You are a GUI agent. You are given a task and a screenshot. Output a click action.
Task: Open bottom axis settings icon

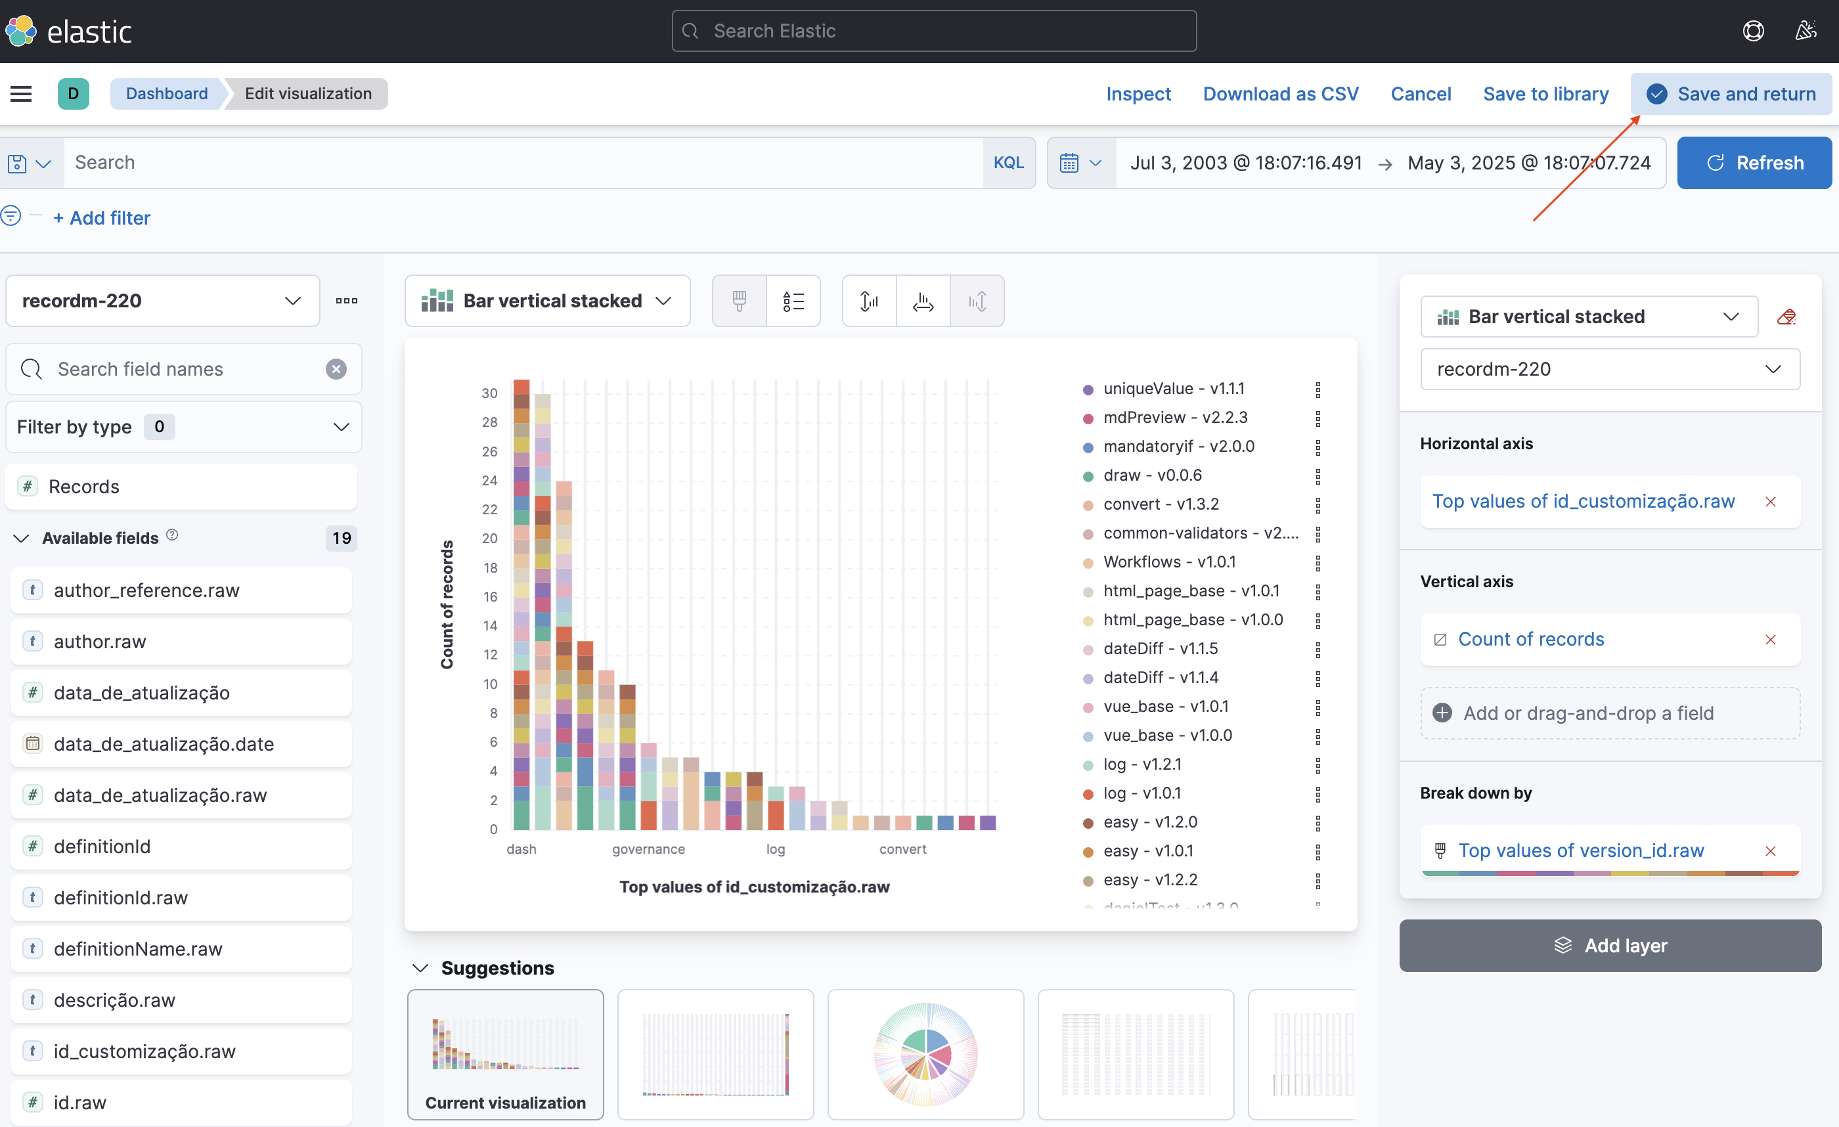pos(923,301)
